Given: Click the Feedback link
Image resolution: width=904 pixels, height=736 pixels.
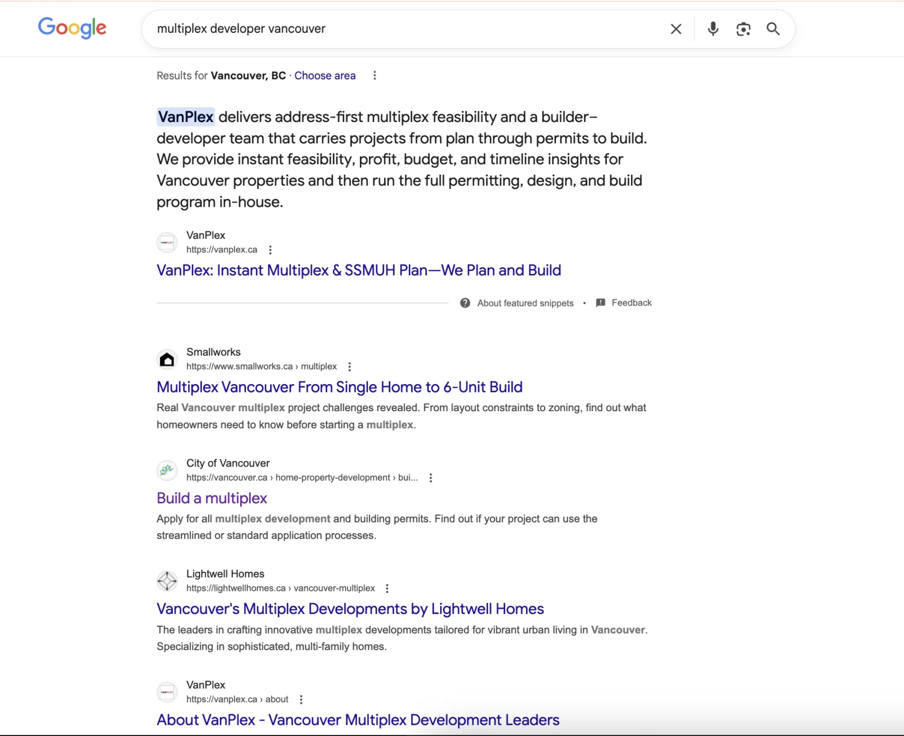Looking at the screenshot, I should [x=632, y=303].
